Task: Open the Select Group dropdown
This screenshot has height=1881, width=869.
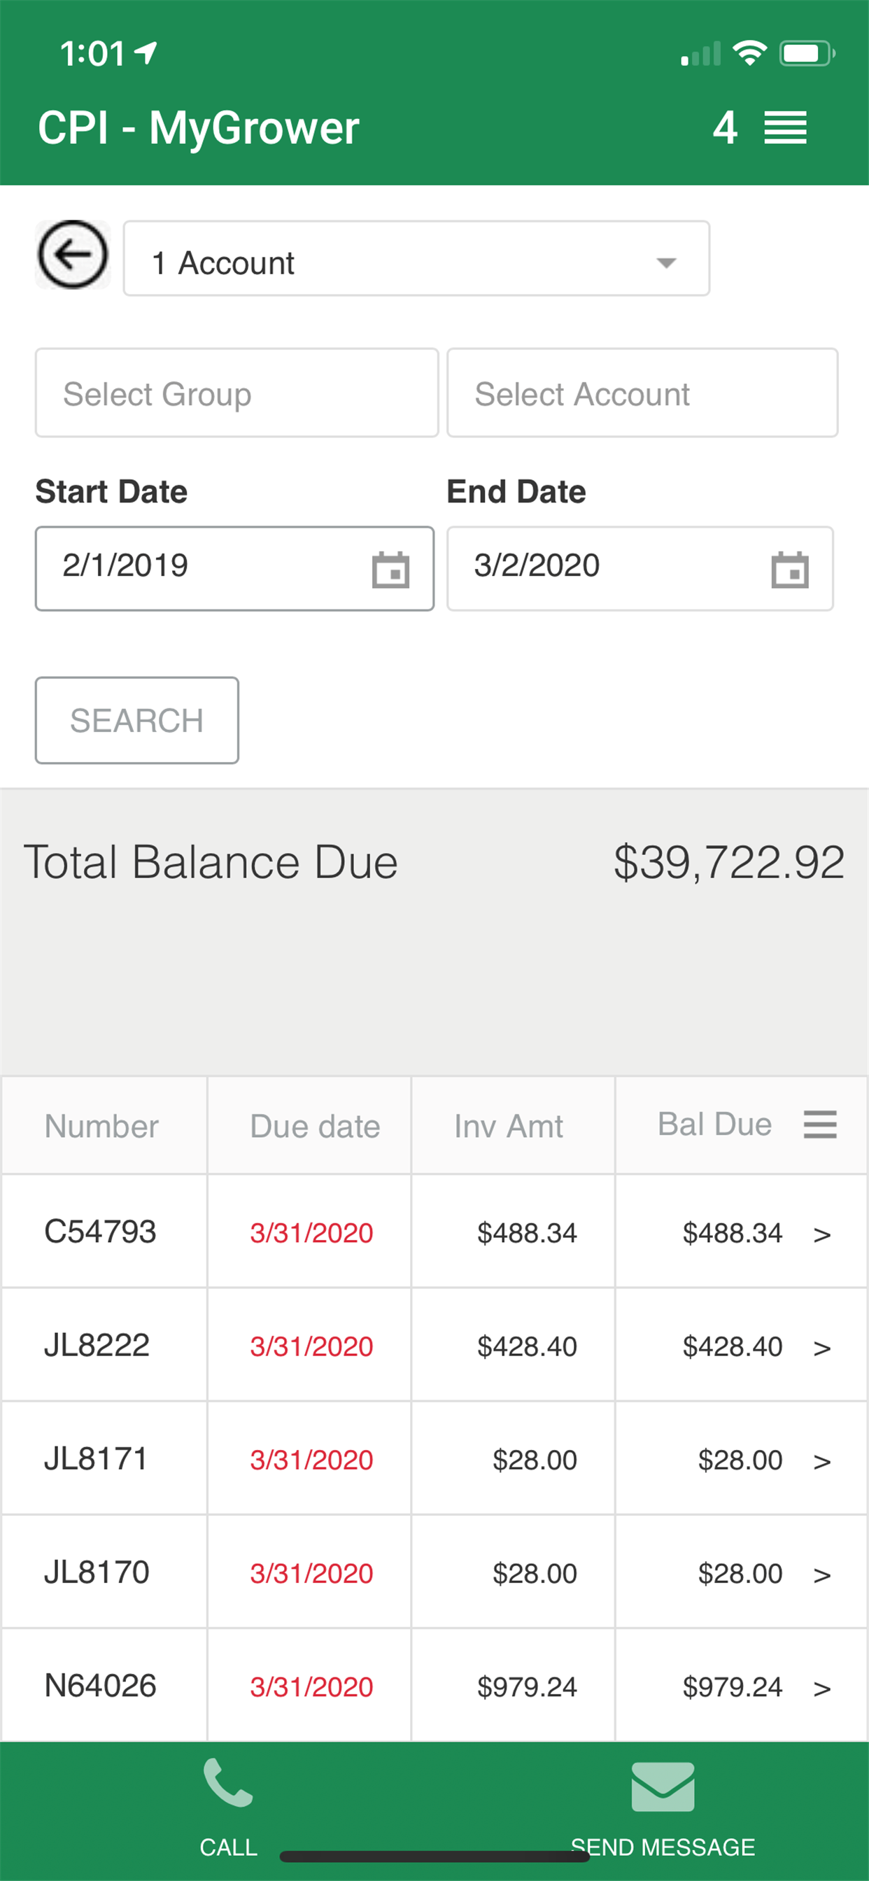Action: 236,393
